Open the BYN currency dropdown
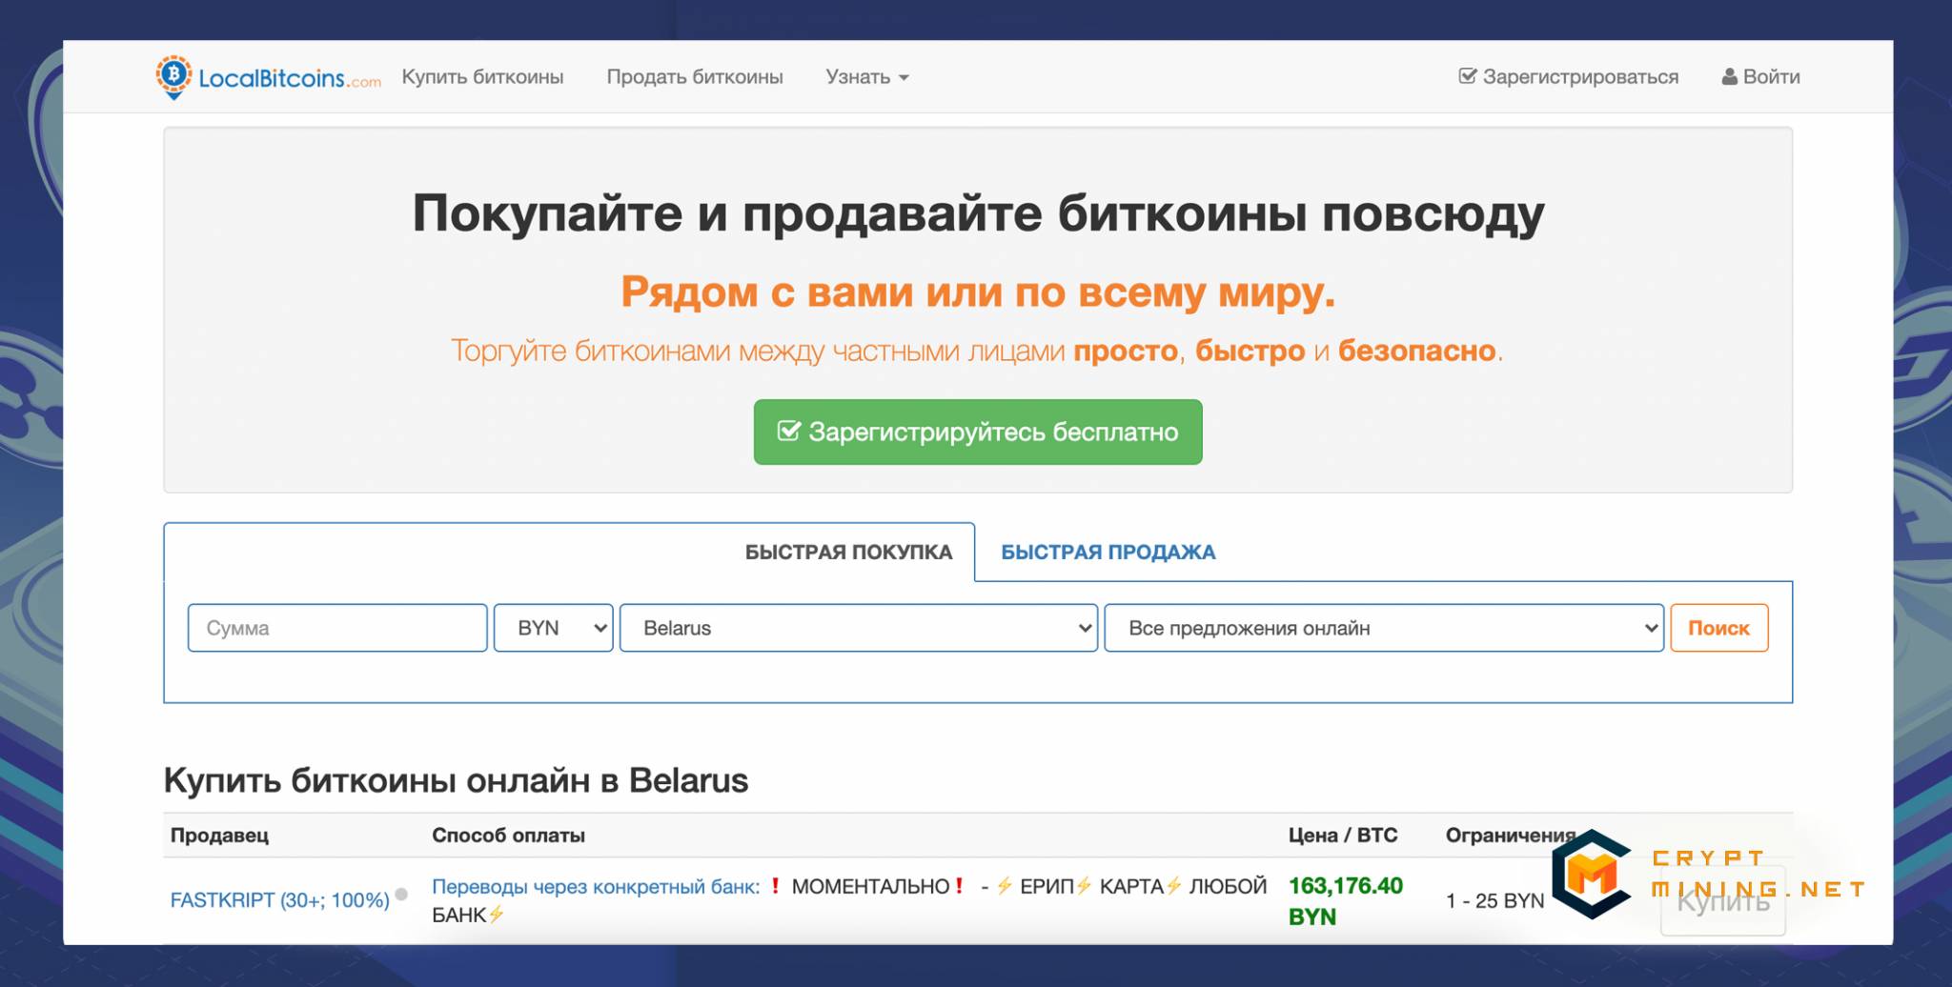Screen dimensions: 1952x987 (x=553, y=628)
